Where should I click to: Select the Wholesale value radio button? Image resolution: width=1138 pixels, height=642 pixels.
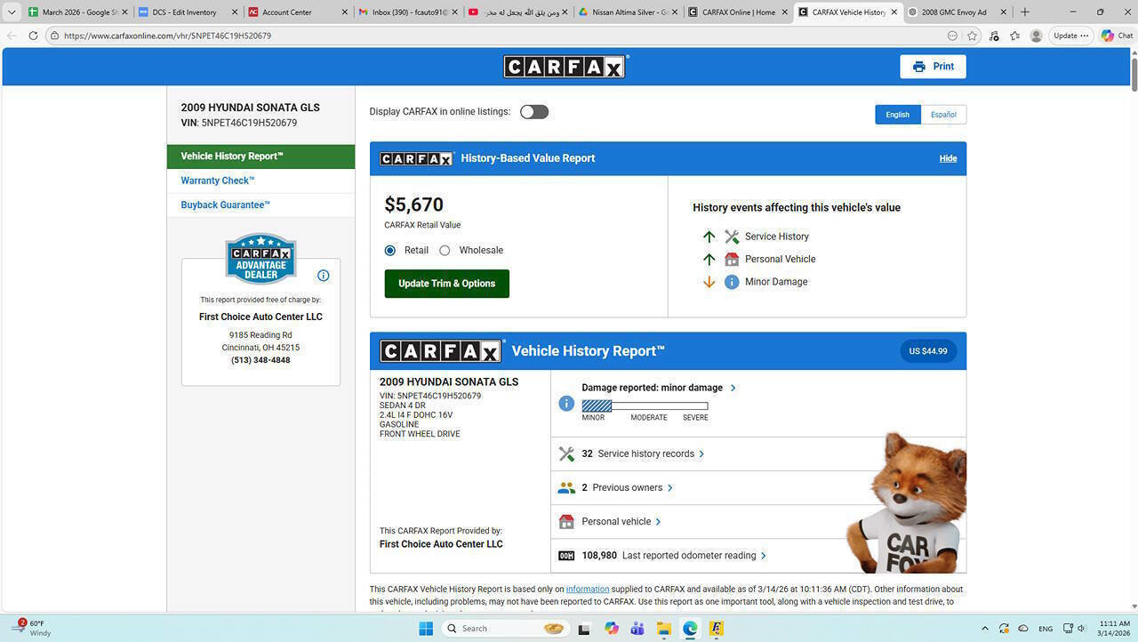[445, 251]
